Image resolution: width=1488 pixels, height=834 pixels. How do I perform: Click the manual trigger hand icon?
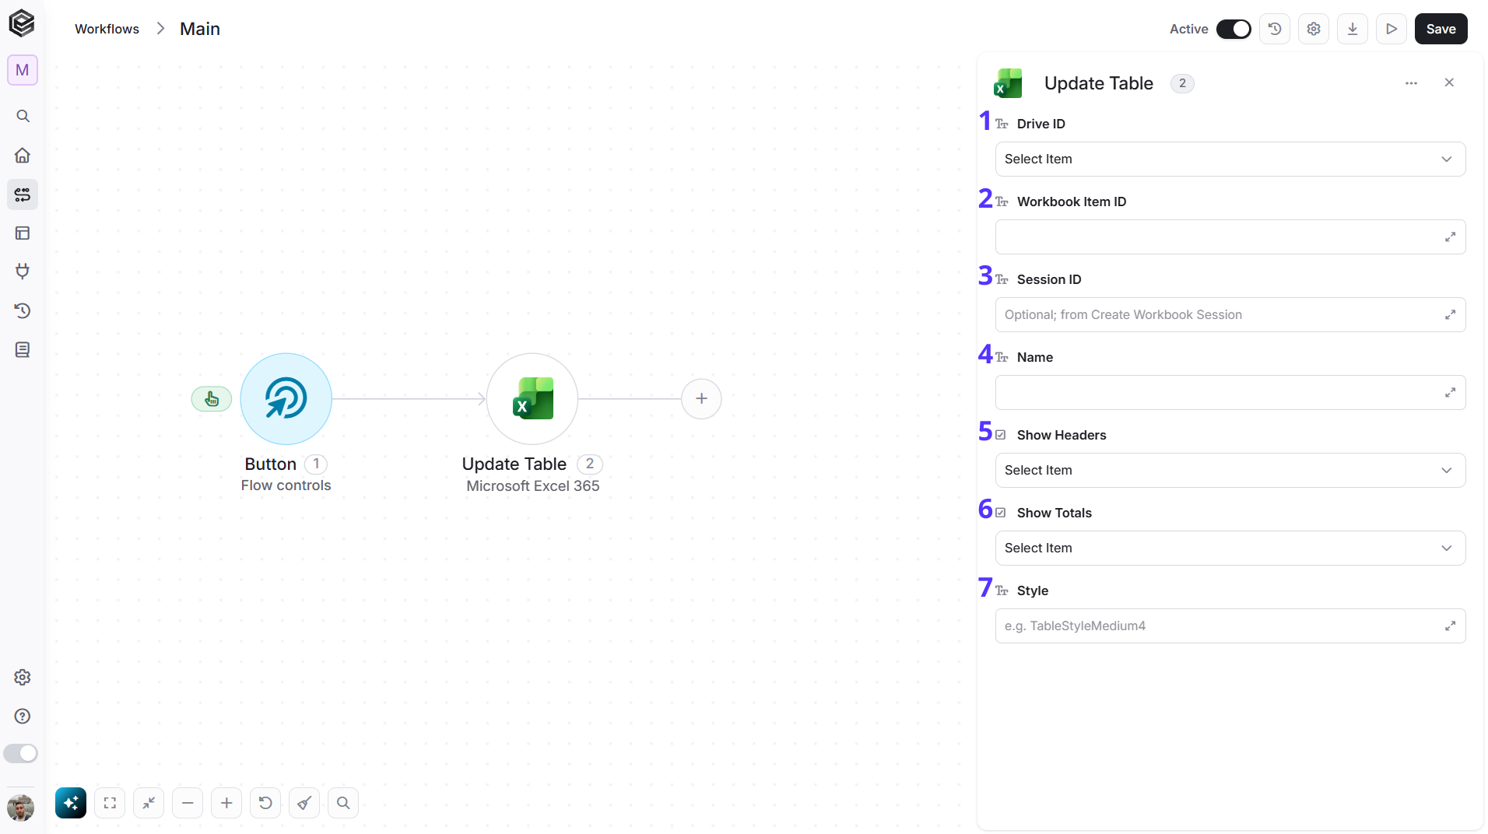tap(212, 399)
